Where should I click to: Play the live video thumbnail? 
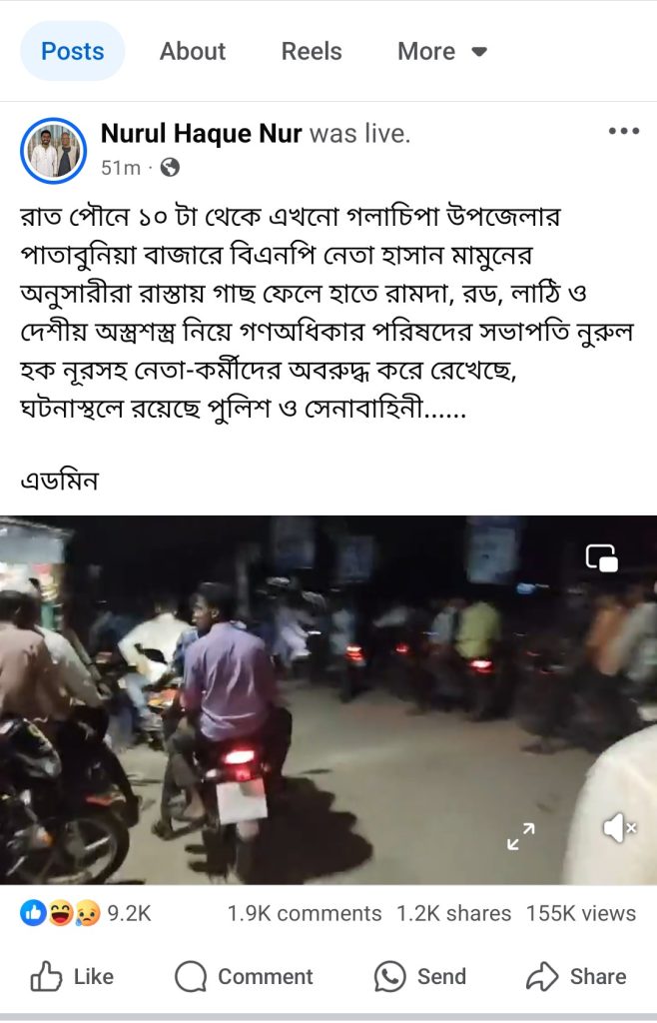328,700
